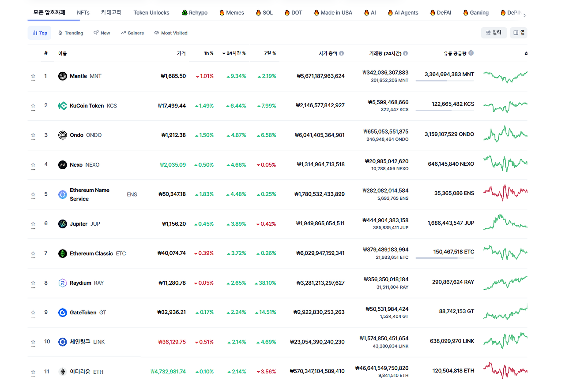The height and width of the screenshot is (380, 565).
Task: Click the Jupiter coin logo icon
Action: tap(63, 224)
